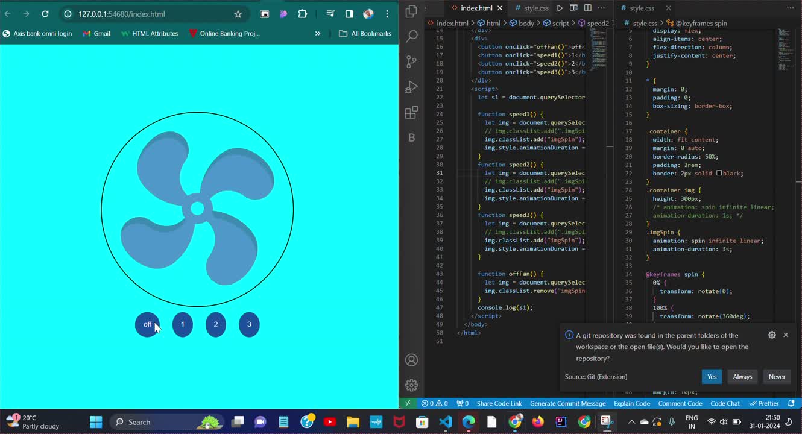Switch to the index.html editor tab

[x=476, y=8]
